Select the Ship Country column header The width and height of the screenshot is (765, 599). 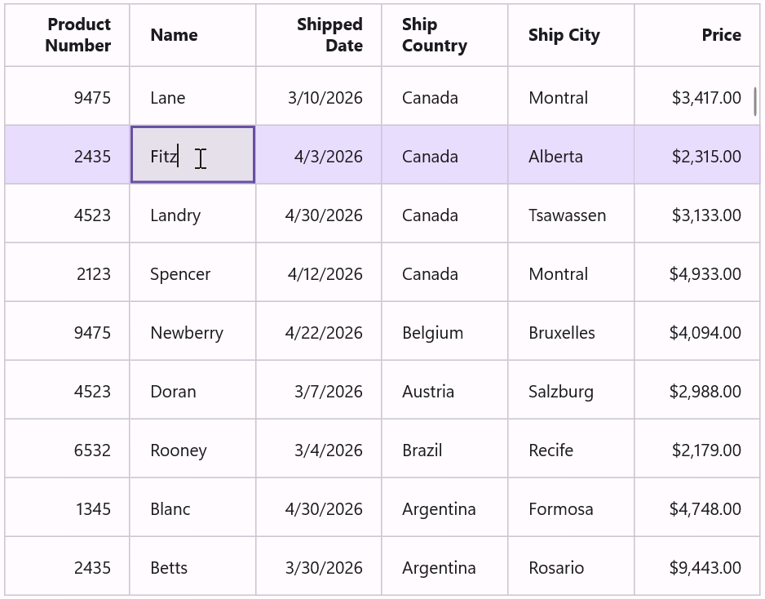(x=444, y=34)
